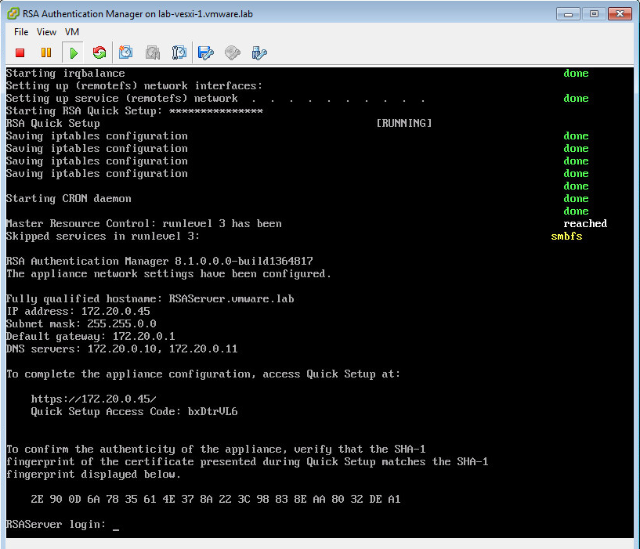Click the SHA-1 fingerprint hex string line
Screen dimensions: 640x549
[x=215, y=499]
